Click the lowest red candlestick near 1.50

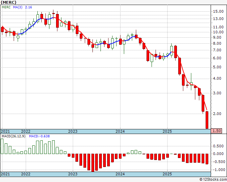tap(207, 120)
